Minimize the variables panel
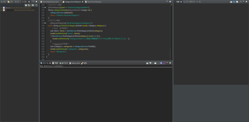 [x=244, y=2]
